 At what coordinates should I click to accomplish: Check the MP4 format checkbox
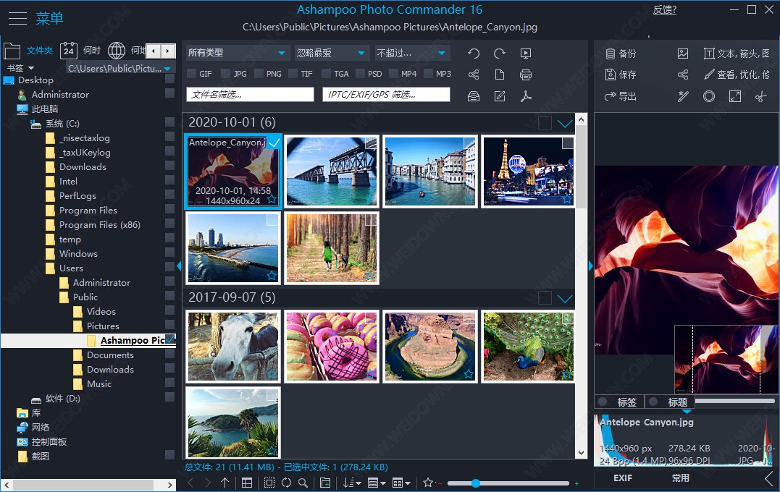pyautogui.click(x=394, y=74)
